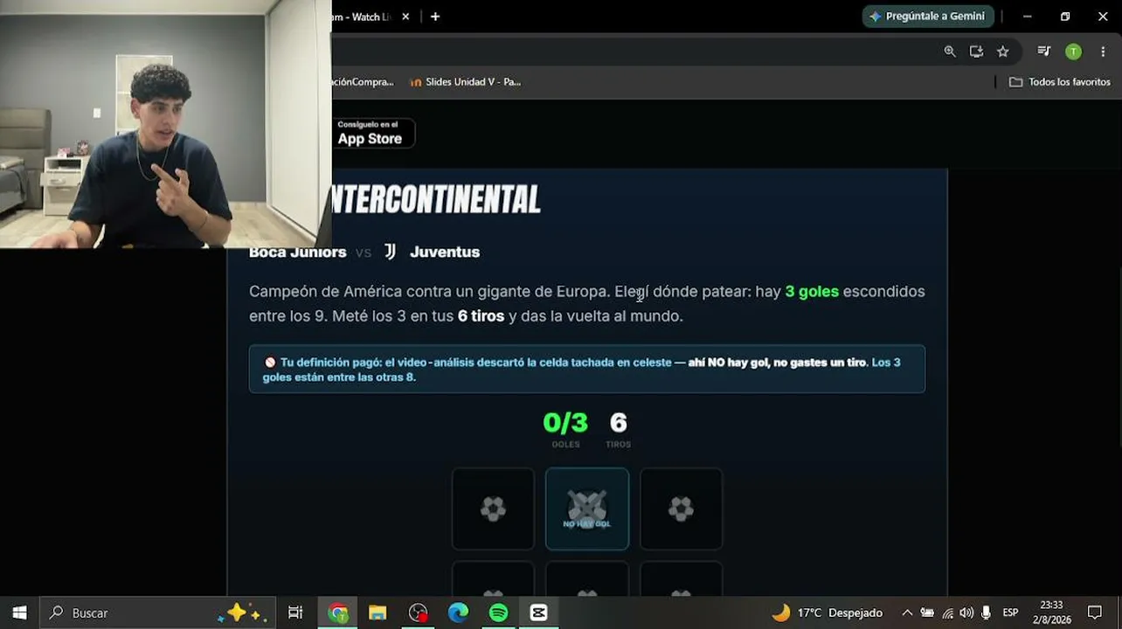The image size is (1122, 629).
Task: Click the 17°C Despejado weather widget
Action: [x=827, y=613]
